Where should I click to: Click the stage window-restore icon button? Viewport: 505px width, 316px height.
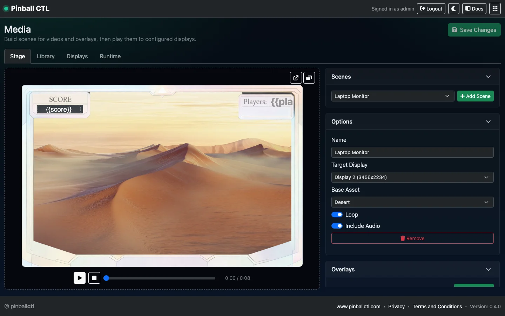[309, 78]
